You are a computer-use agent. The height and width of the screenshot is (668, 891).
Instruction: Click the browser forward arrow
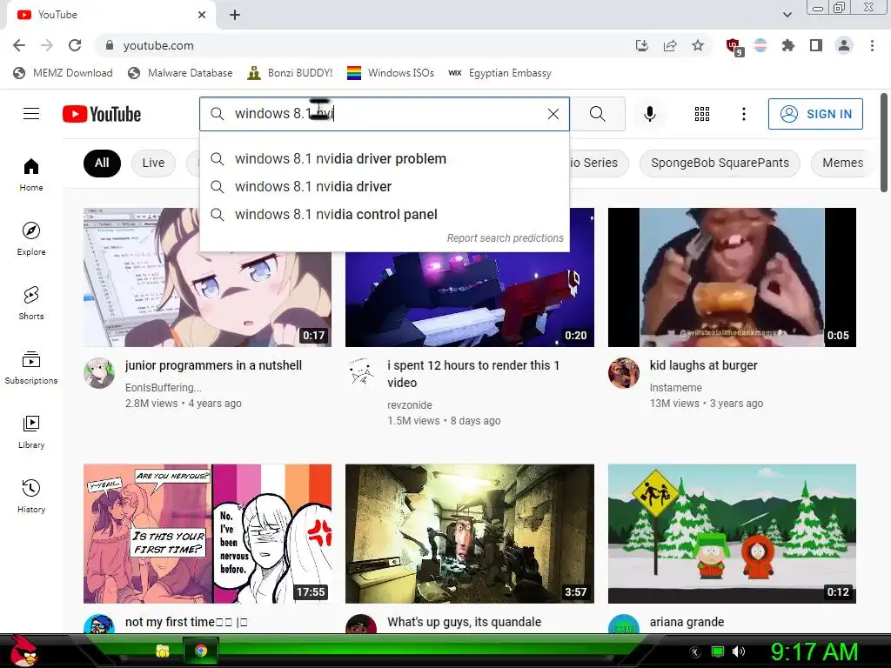coord(47,45)
